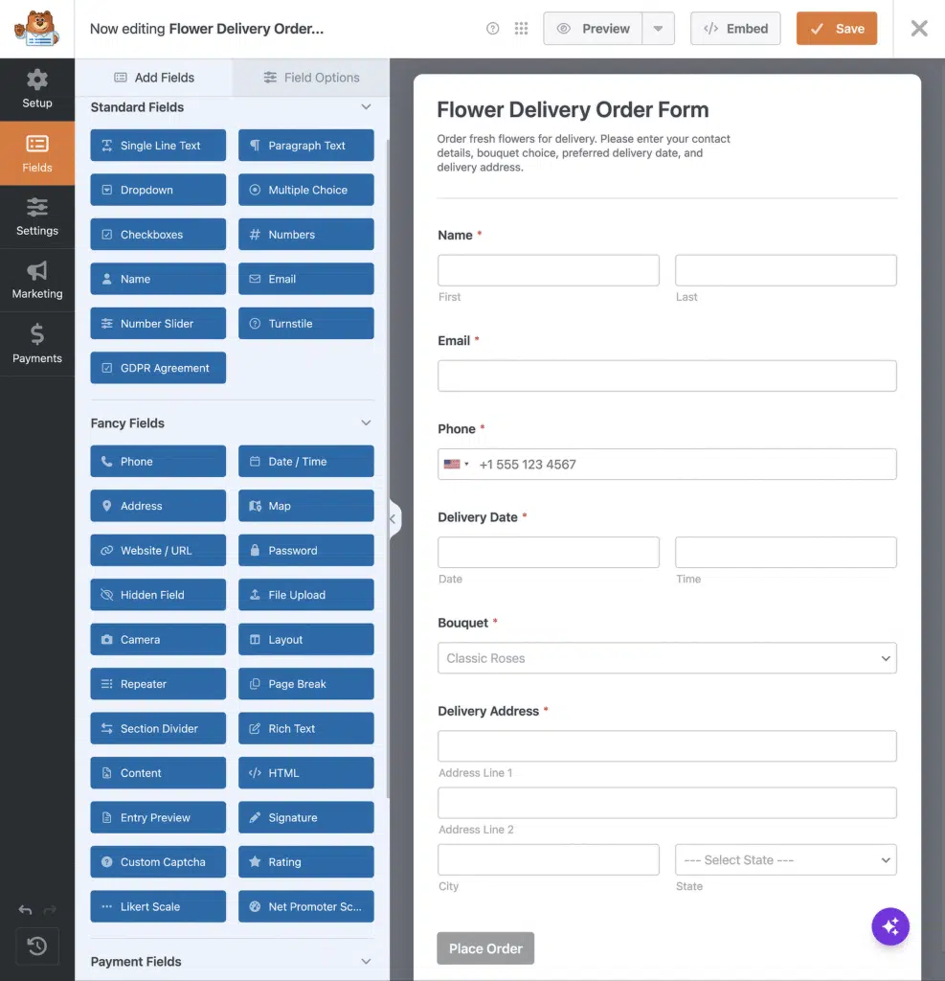Add an HTML field
The width and height of the screenshot is (945, 981).
pos(305,773)
